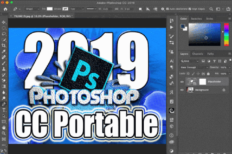Select the Path Selection tool

4,116
